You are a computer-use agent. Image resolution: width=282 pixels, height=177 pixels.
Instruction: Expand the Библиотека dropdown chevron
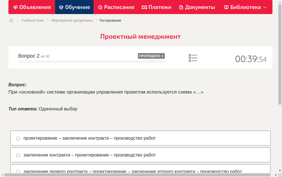click(x=265, y=8)
